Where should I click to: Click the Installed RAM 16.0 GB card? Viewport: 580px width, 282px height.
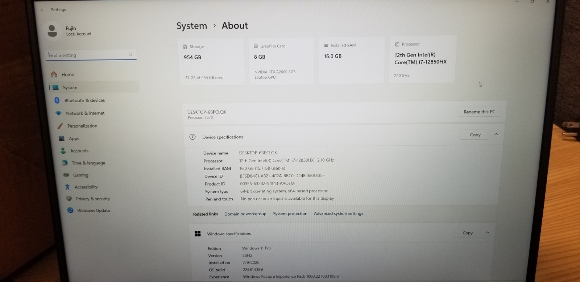[351, 60]
